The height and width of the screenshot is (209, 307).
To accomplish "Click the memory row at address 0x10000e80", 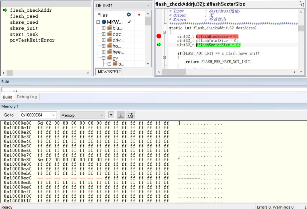I will 112,159.
